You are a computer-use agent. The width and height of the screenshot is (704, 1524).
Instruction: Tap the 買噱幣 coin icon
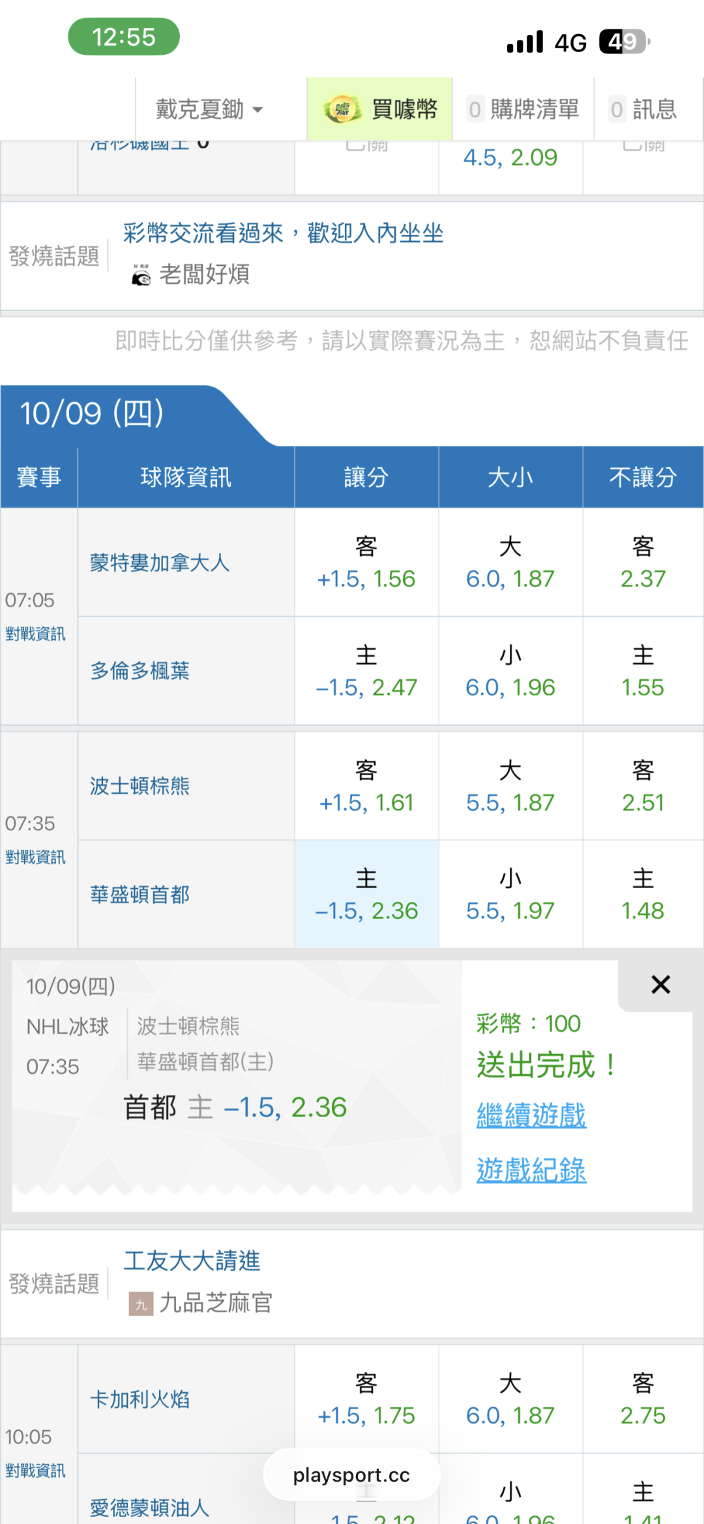[x=342, y=109]
